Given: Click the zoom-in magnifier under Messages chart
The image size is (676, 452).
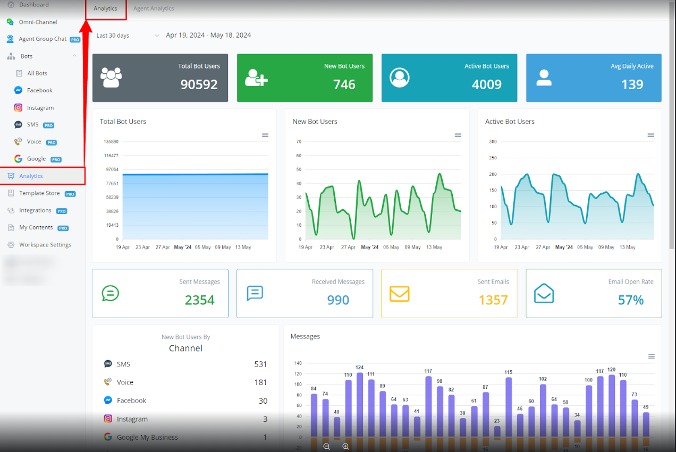Looking at the screenshot, I should pyautogui.click(x=345, y=447).
